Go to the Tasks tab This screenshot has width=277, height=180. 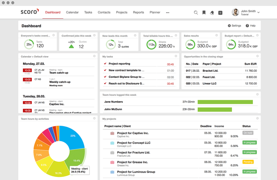click(88, 12)
